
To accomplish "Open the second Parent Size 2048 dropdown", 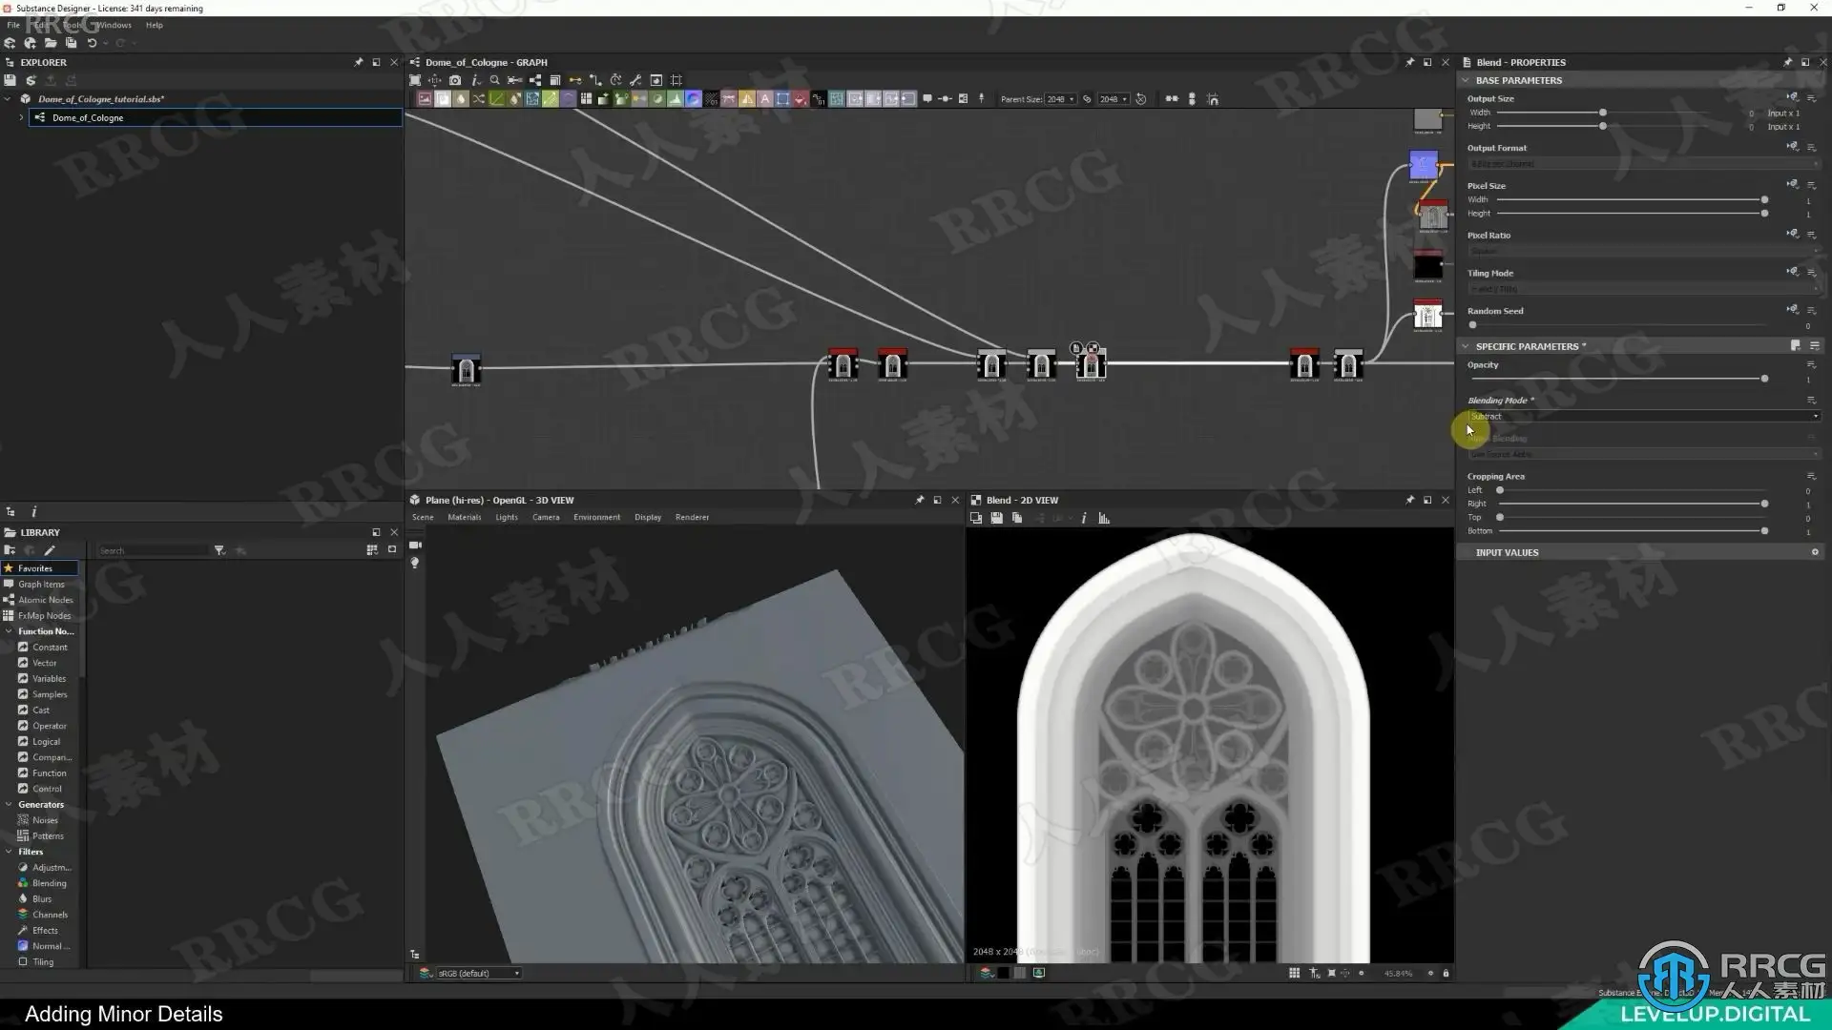I will 1114,99.
